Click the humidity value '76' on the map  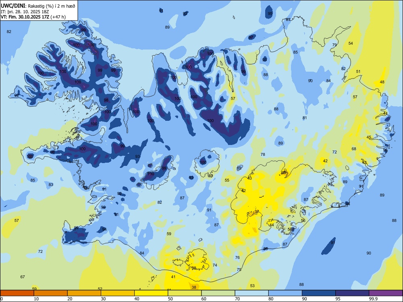(x=237, y=257)
